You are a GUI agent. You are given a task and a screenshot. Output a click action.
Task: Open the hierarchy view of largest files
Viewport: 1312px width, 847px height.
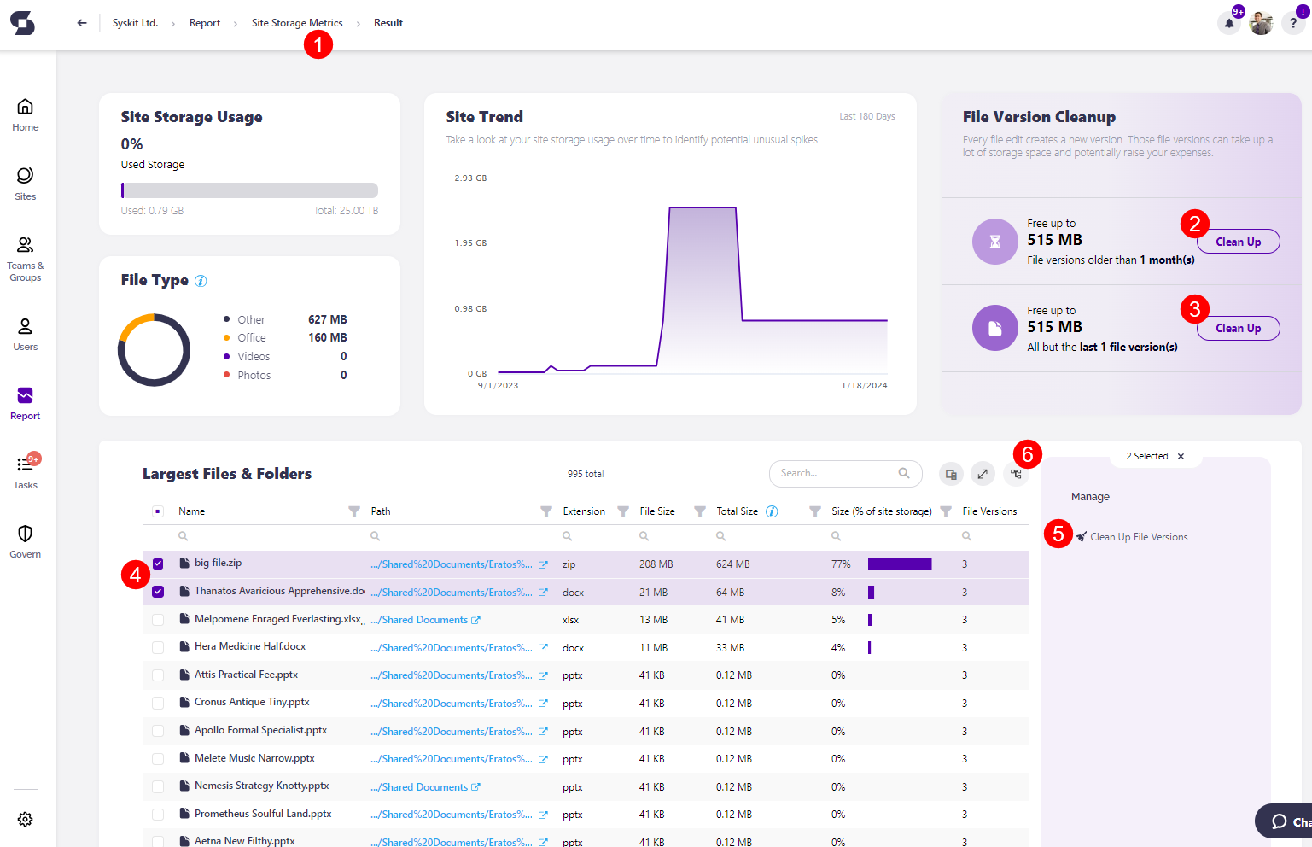coord(1015,473)
